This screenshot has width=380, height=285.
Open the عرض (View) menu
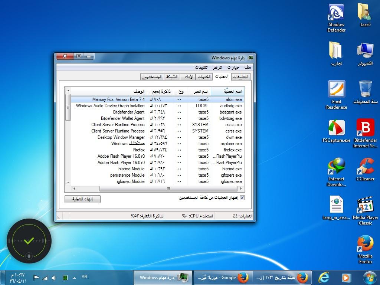[217, 67]
